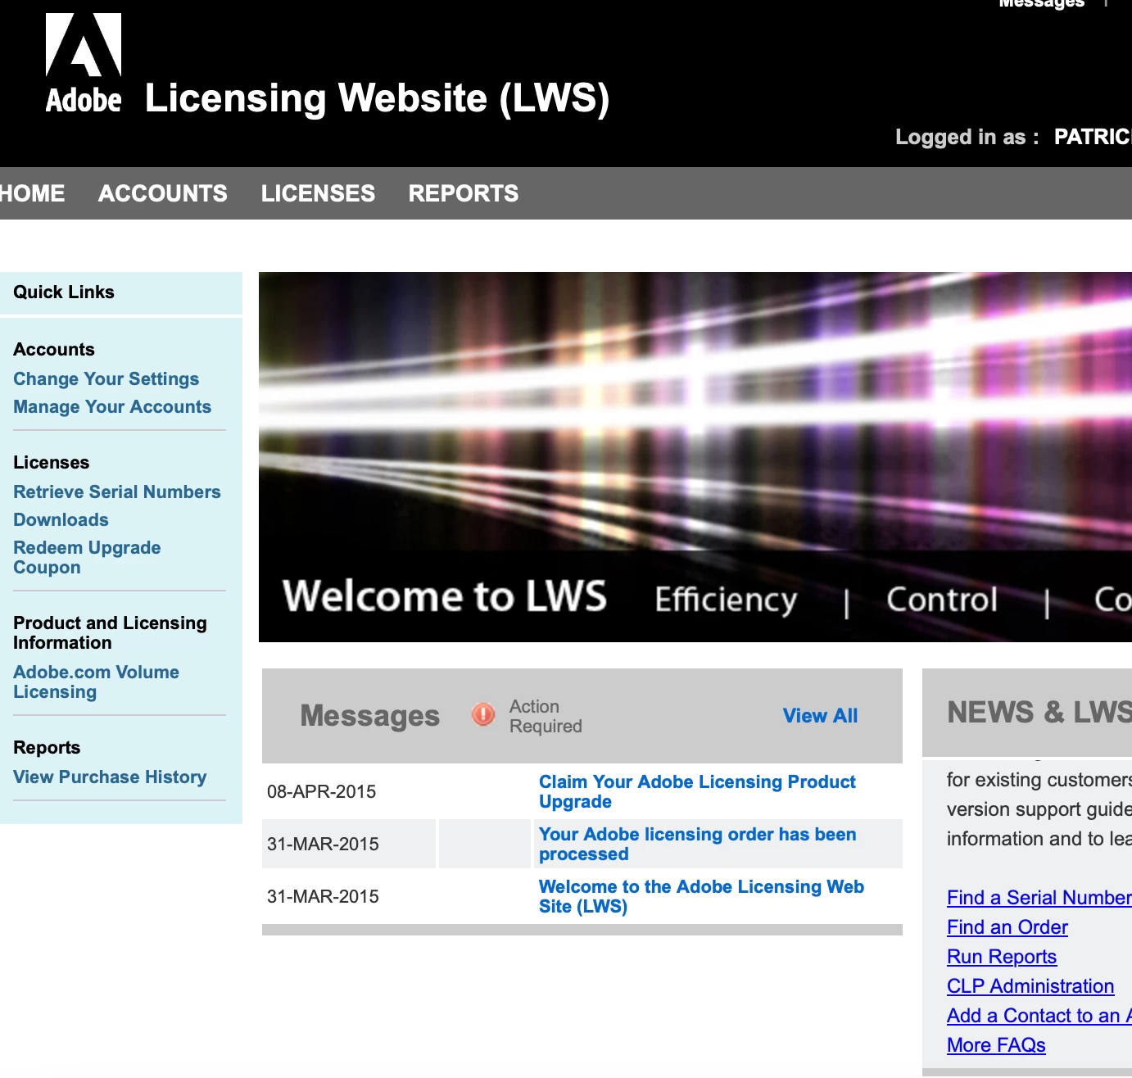Screen dimensions: 1132x1078
Task: Click the Logged in as label
Action: [967, 137]
